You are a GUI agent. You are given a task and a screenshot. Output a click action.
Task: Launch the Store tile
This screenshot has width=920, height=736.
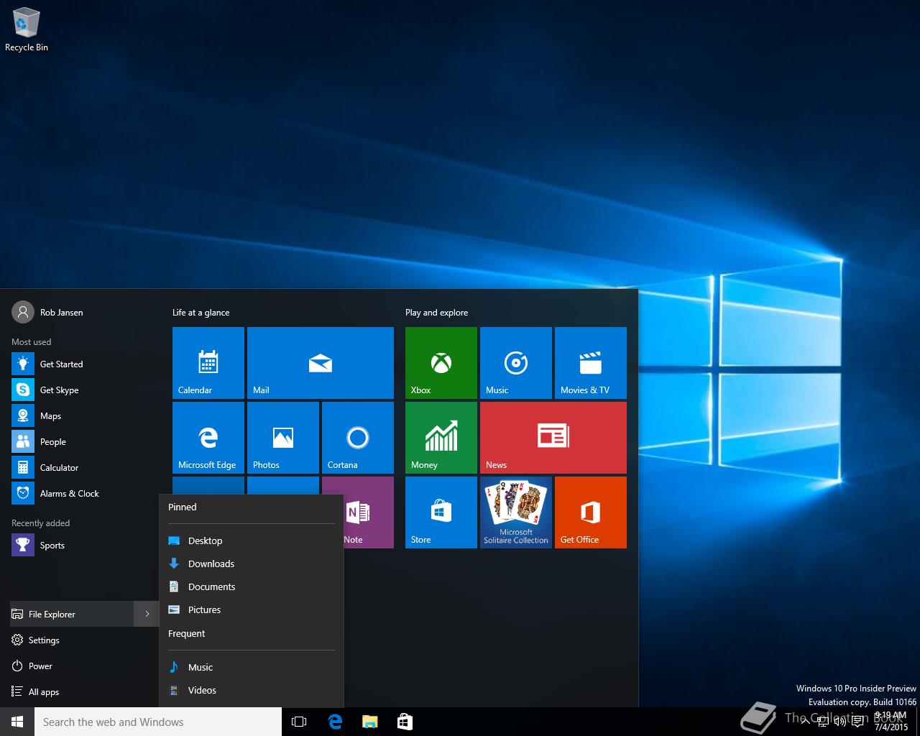tap(441, 512)
